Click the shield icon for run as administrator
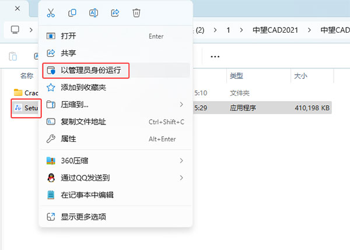 [51, 70]
